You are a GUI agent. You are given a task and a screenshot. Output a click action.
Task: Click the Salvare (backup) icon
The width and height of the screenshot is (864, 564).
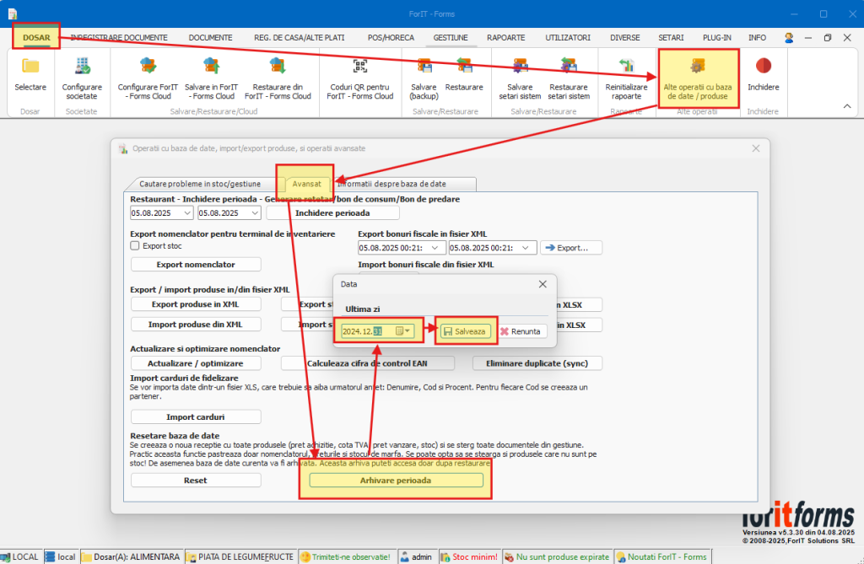tap(424, 67)
